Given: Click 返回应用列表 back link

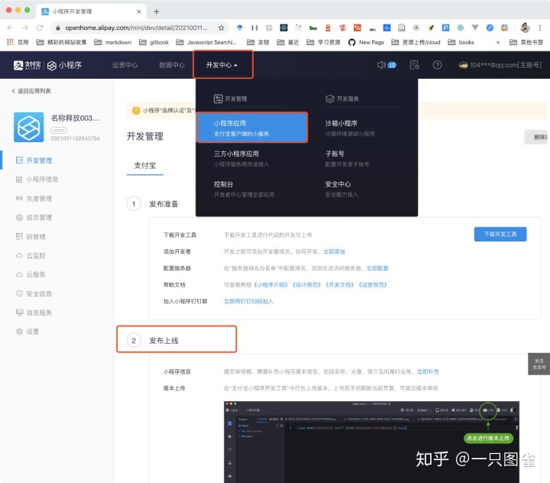Looking at the screenshot, I should pyautogui.click(x=31, y=91).
